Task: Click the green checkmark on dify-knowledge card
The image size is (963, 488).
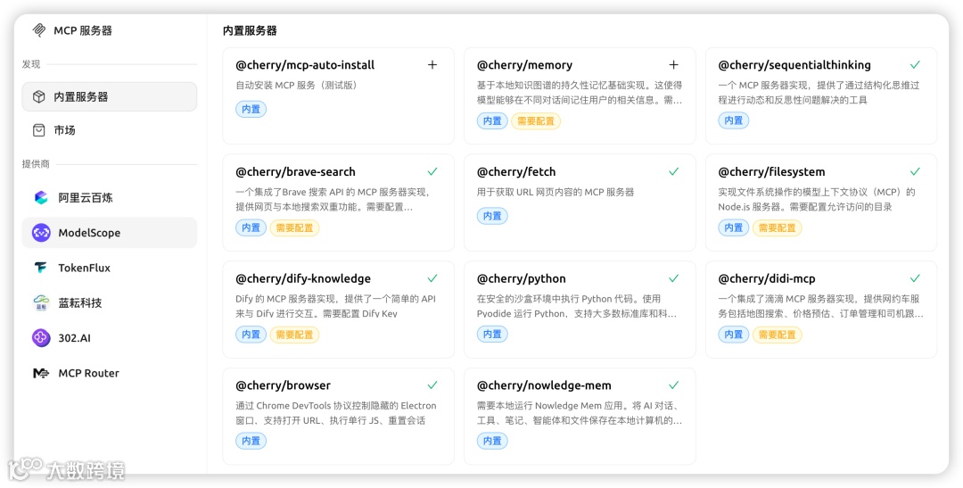Action: [432, 278]
